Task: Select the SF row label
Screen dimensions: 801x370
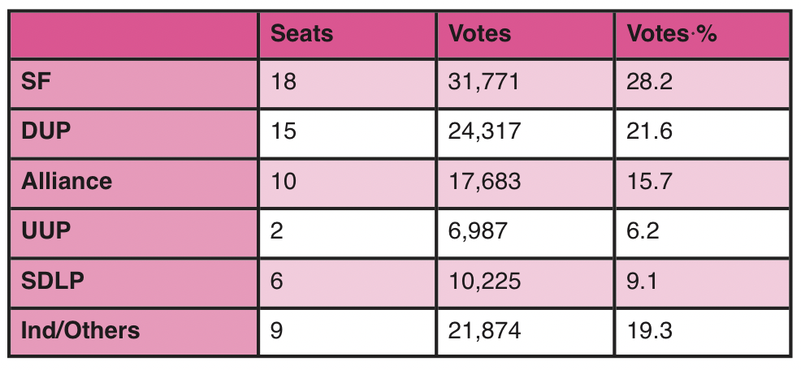Action: coord(39,82)
